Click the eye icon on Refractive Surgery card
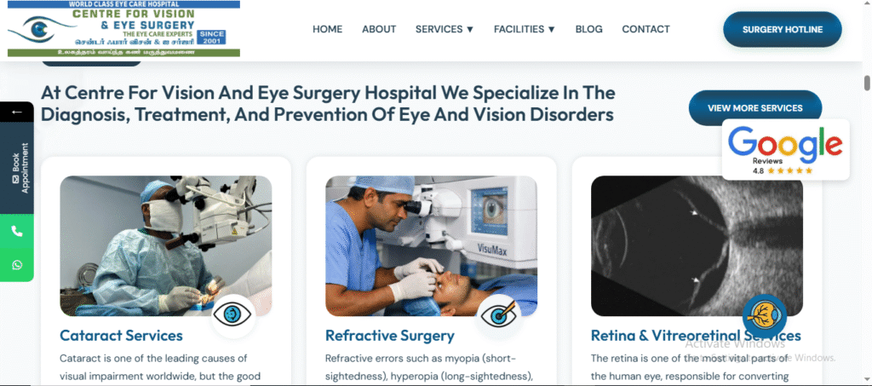 tap(498, 316)
